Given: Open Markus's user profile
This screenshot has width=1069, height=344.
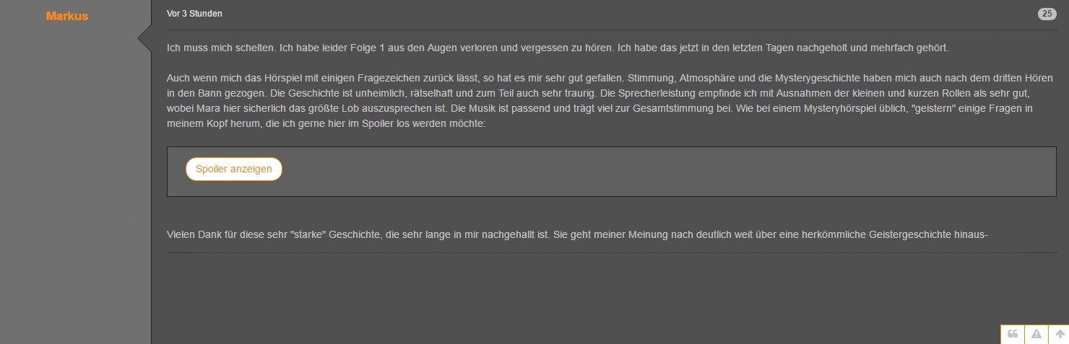Looking at the screenshot, I should 67,16.
